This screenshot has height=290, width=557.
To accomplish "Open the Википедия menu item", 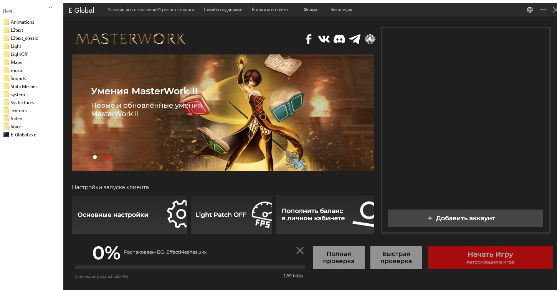I will 341,10.
